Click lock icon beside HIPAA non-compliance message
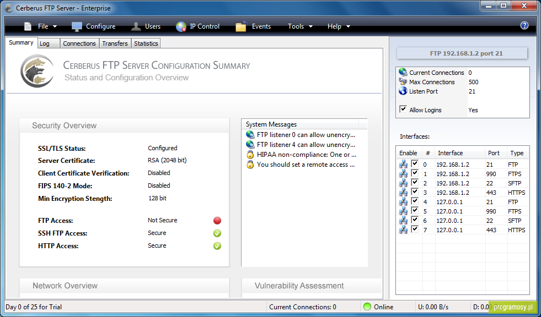The image size is (541, 317). [x=250, y=155]
